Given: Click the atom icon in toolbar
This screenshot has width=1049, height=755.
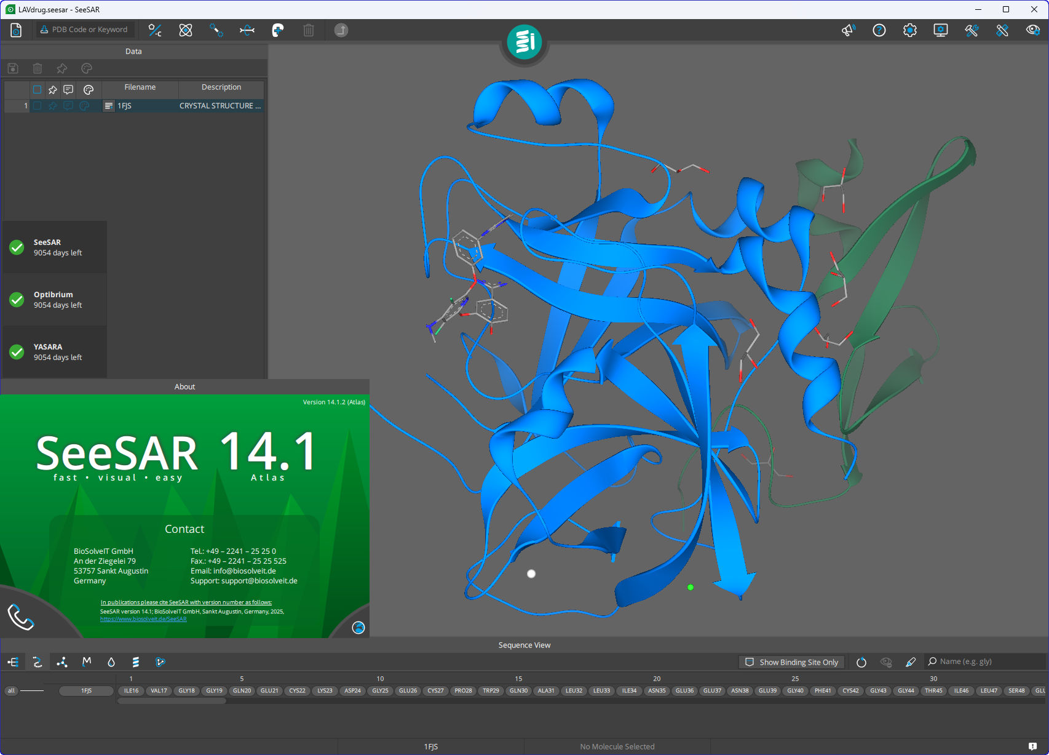Looking at the screenshot, I should (x=186, y=30).
